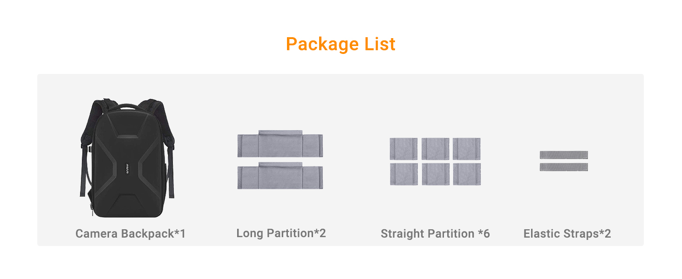The image size is (682, 279).
Task: Click the bottom-middle straight partition
Action: (436, 174)
